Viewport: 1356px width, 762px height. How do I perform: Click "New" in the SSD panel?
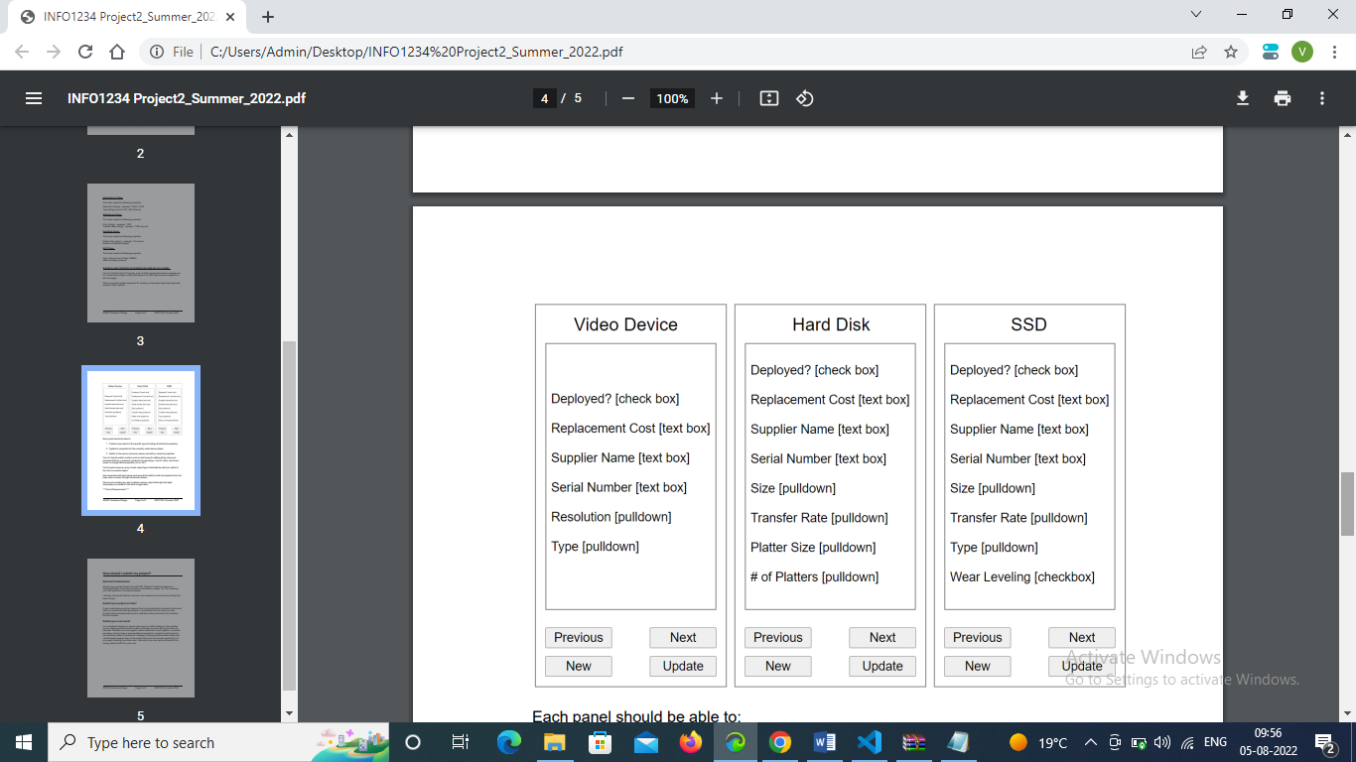tap(978, 666)
